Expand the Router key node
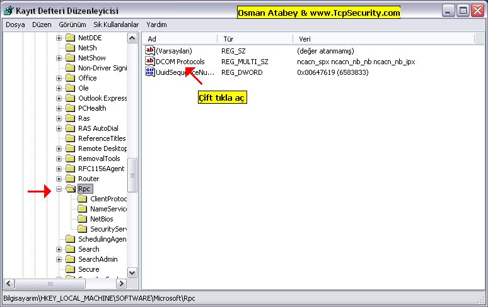488x307 pixels. (59, 179)
